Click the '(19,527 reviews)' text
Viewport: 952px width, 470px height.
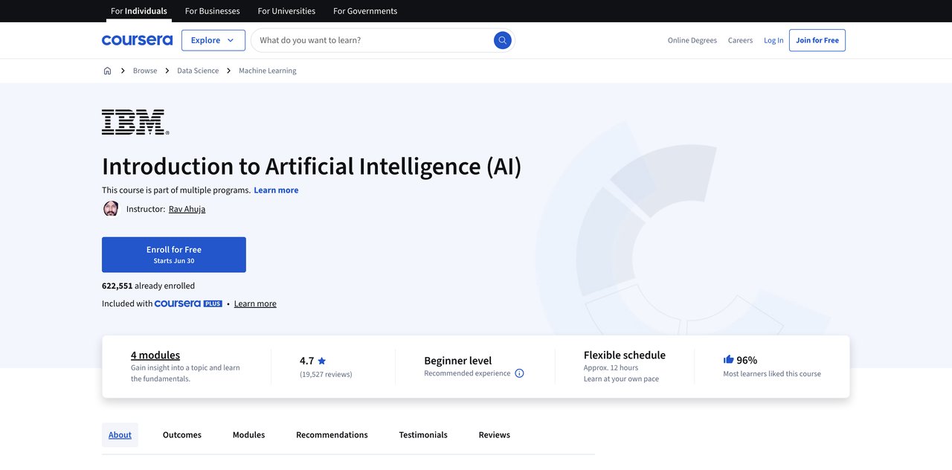pos(326,374)
